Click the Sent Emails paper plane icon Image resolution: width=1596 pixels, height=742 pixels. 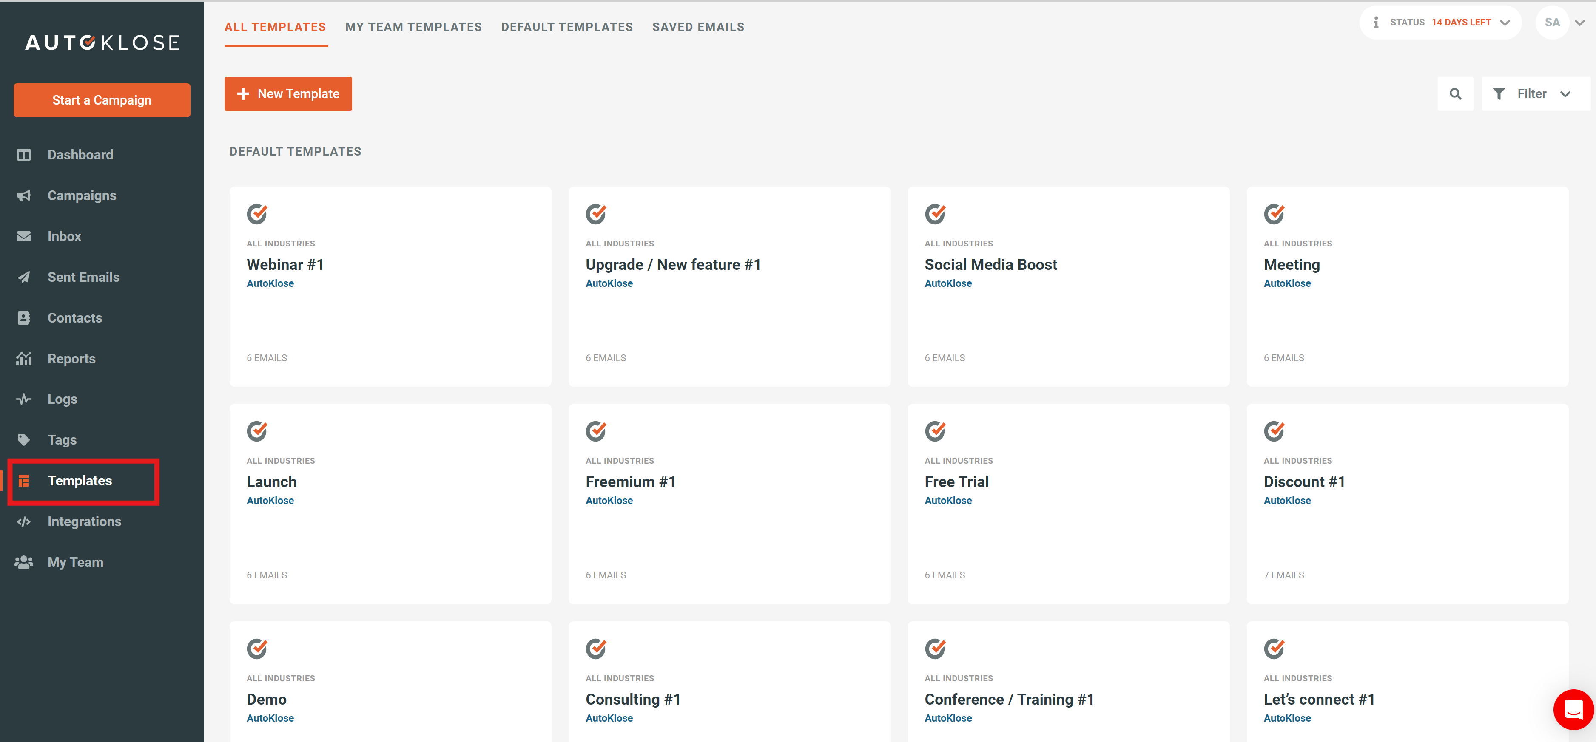coord(23,278)
